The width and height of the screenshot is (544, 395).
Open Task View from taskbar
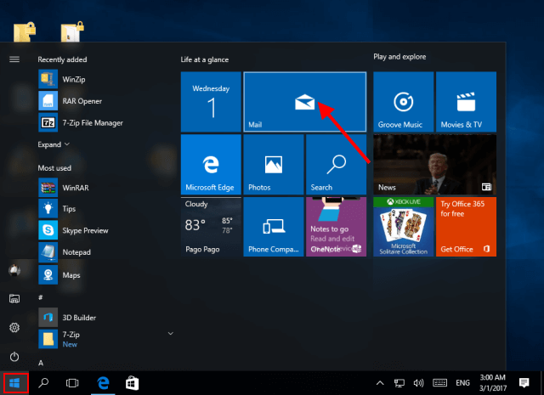[72, 383]
